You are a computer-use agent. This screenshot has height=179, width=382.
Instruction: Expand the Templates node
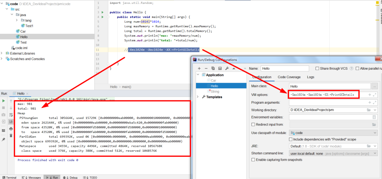pos(198,97)
